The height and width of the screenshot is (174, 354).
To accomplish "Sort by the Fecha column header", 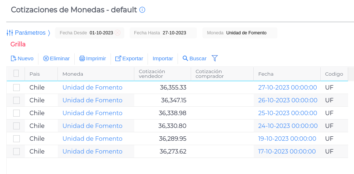I will coord(266,74).
